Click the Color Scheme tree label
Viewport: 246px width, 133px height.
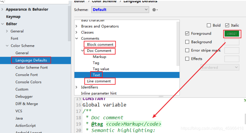(x=23, y=46)
